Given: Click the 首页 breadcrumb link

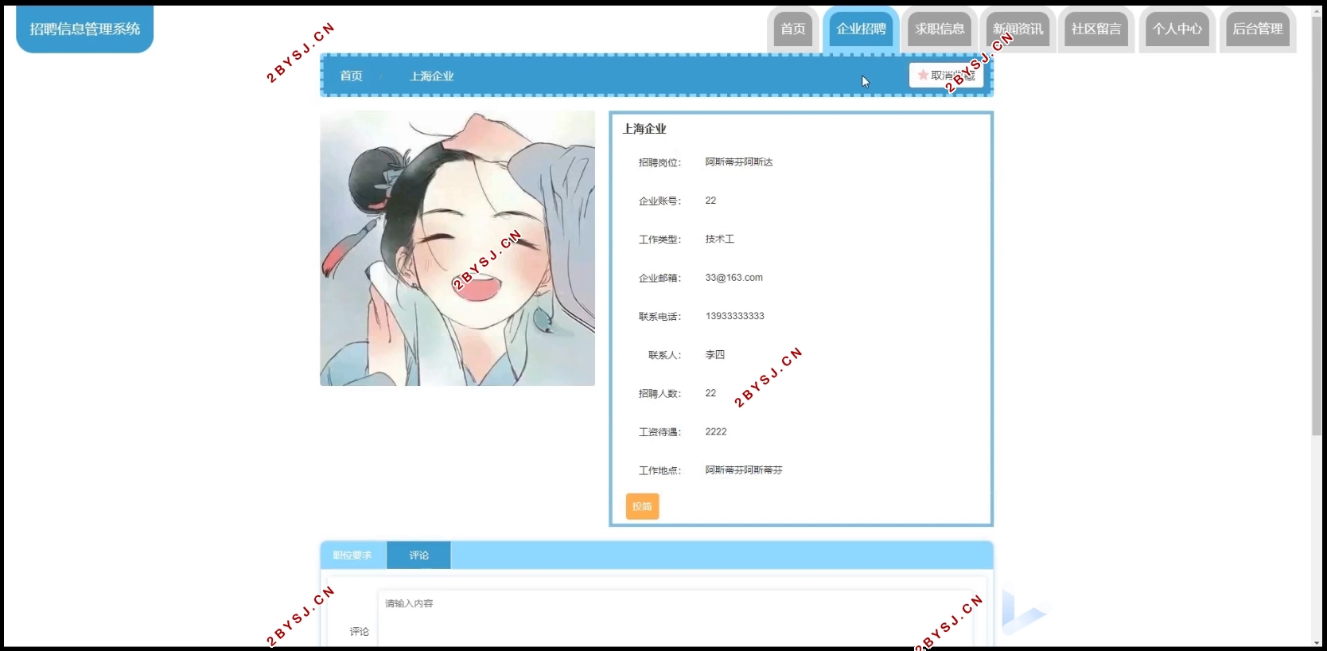Looking at the screenshot, I should (x=351, y=76).
